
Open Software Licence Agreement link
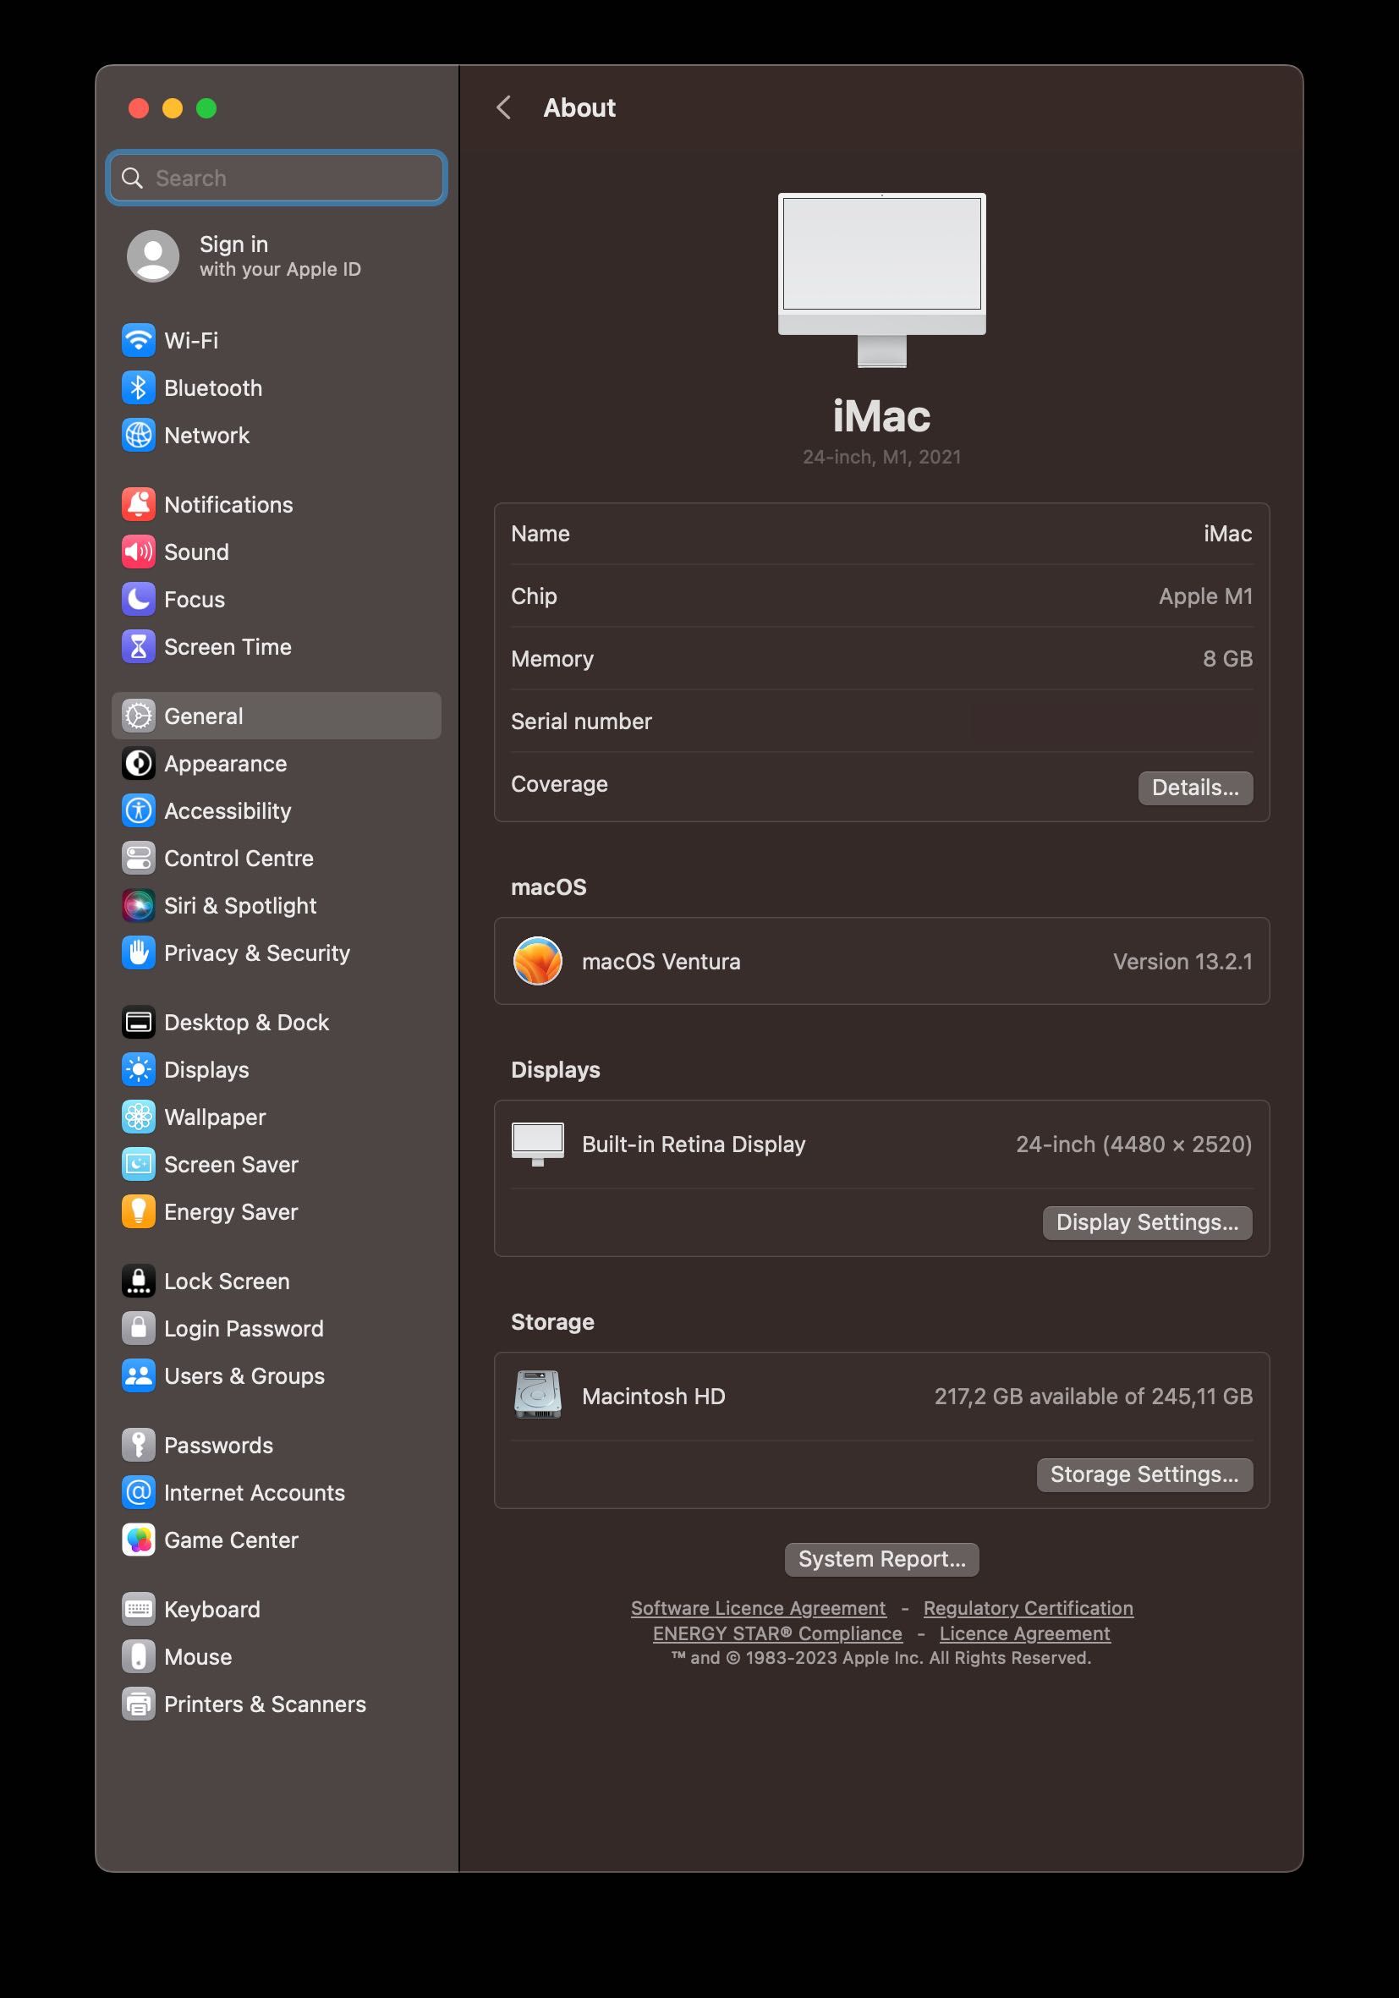(758, 1608)
